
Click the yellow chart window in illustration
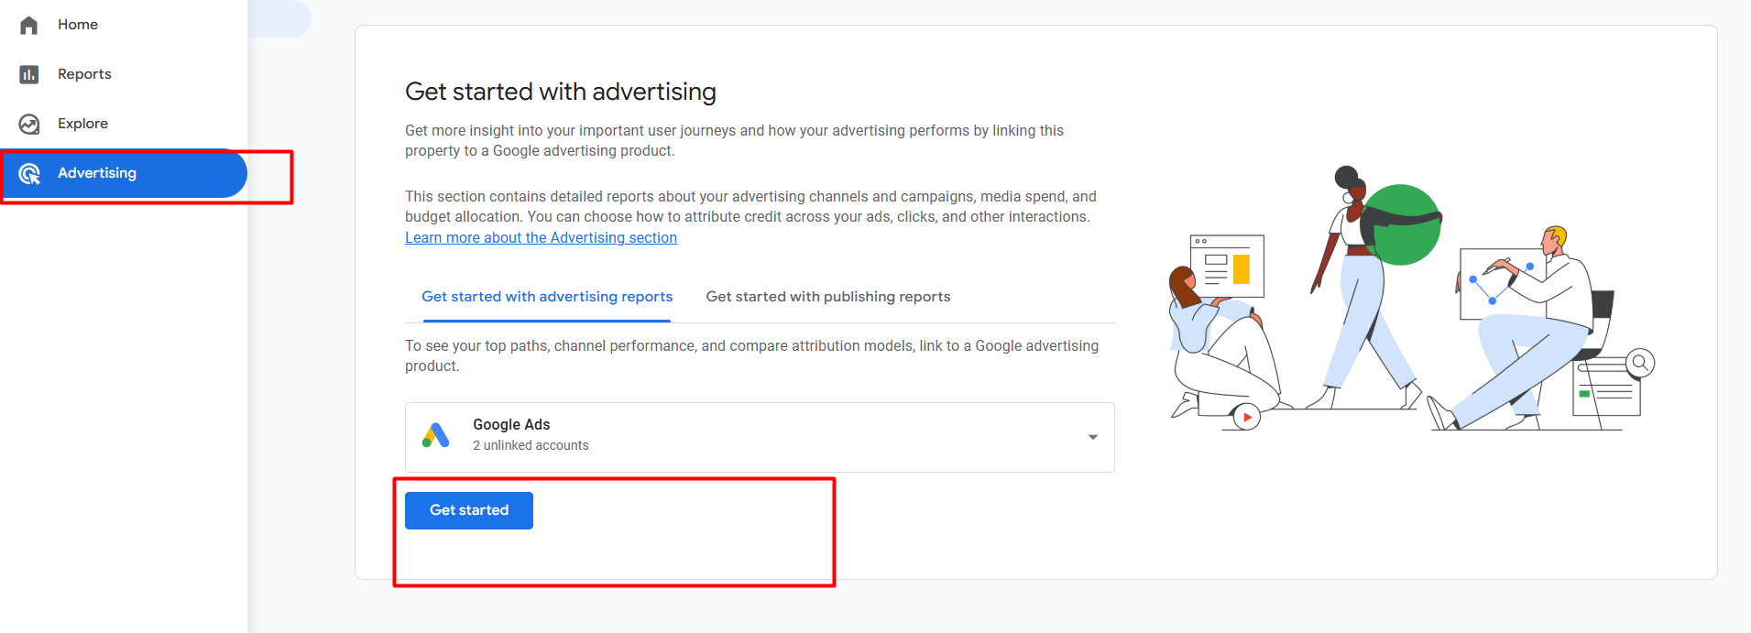coord(1228,267)
